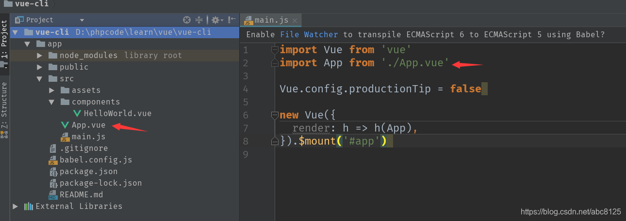Screen dimensions: 626x221
Task: Click the public folder icon
Action: point(52,67)
